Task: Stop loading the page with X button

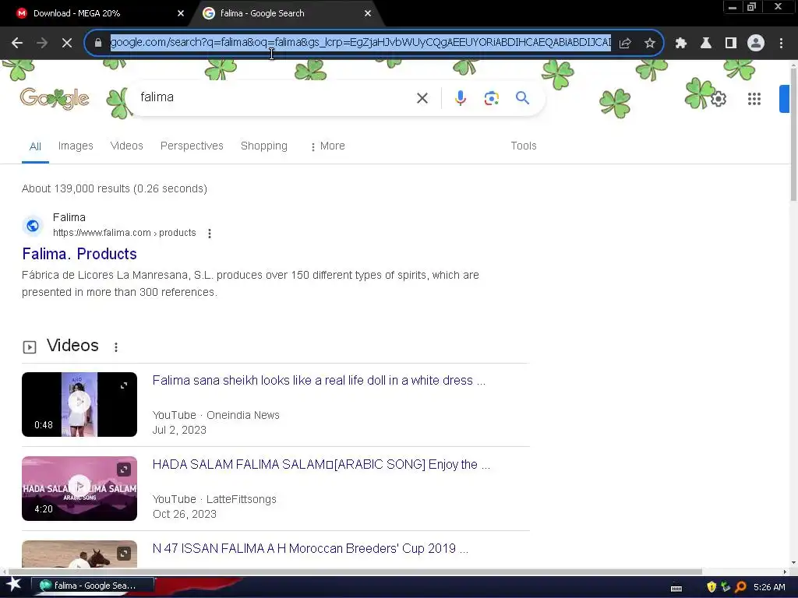Action: point(67,43)
